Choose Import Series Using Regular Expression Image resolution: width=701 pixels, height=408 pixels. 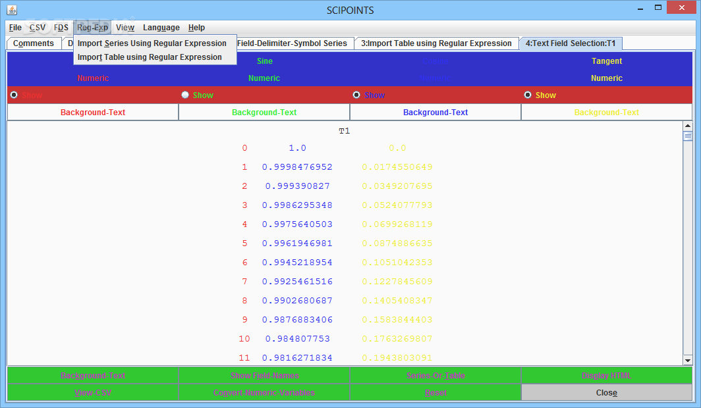tap(152, 43)
